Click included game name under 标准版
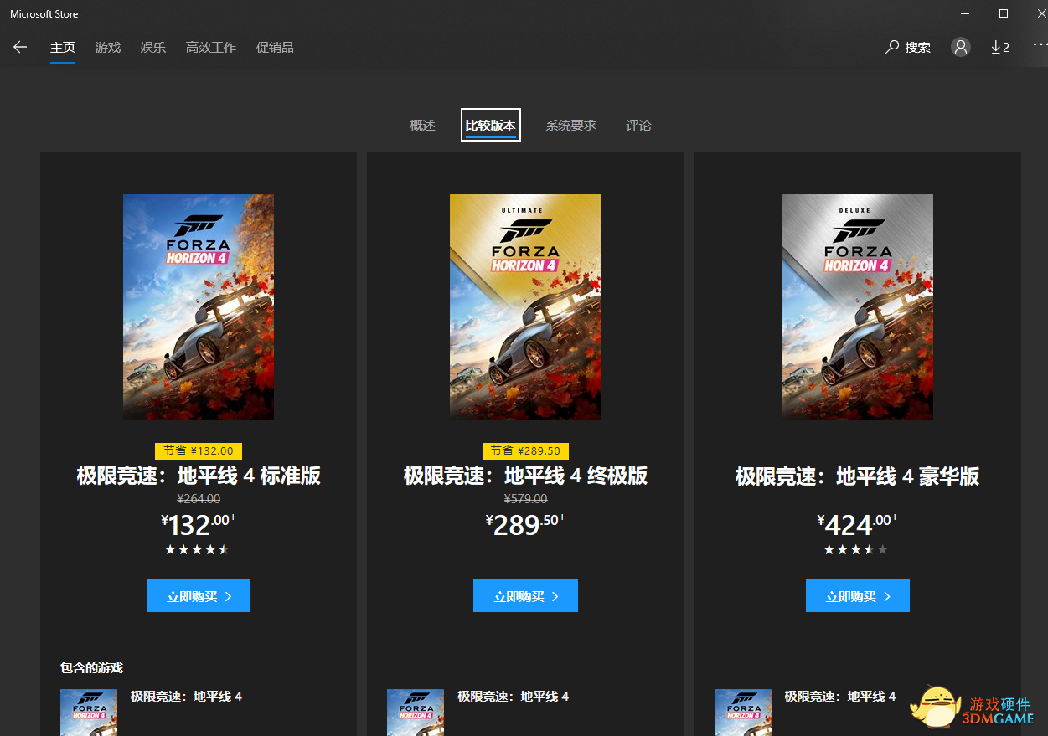This screenshot has width=1048, height=736. 186,697
